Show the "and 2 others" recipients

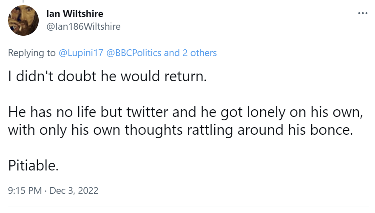tap(190, 53)
